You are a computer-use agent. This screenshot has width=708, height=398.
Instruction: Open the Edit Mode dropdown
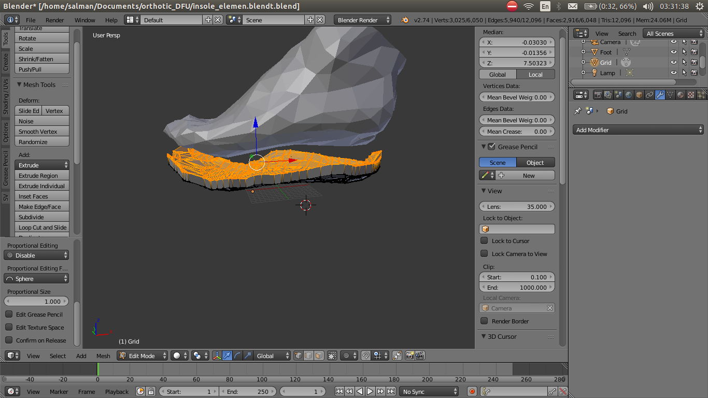point(141,356)
